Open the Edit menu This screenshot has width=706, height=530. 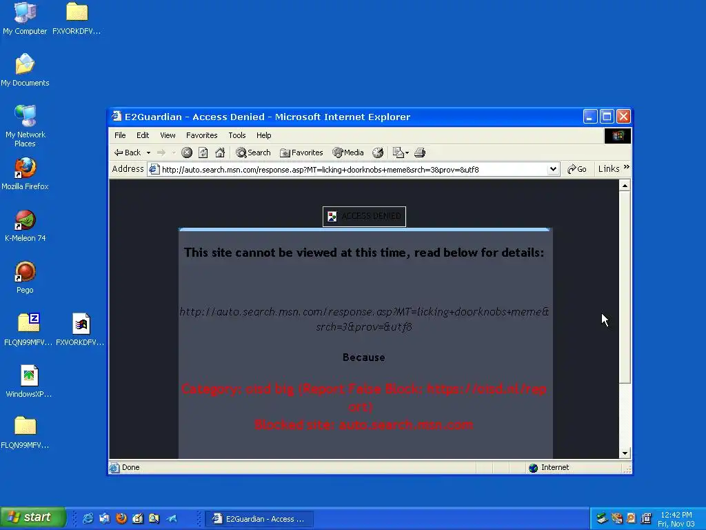coord(143,135)
